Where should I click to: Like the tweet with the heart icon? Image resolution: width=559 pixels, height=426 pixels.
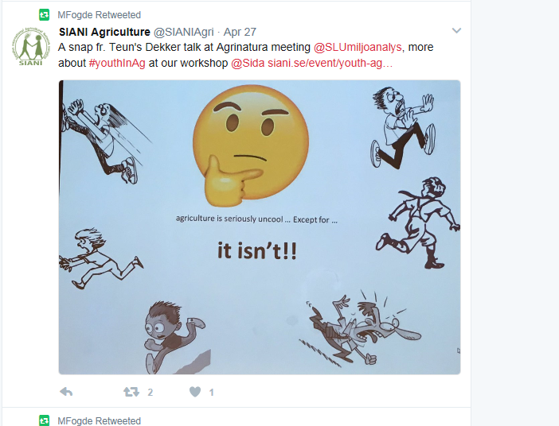(x=195, y=392)
